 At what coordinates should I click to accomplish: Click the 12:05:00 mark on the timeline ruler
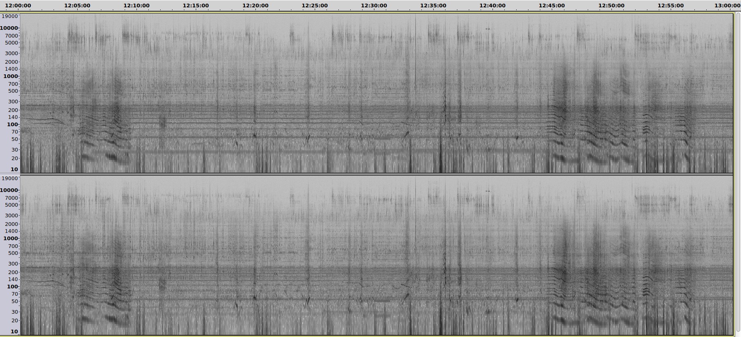click(x=77, y=6)
